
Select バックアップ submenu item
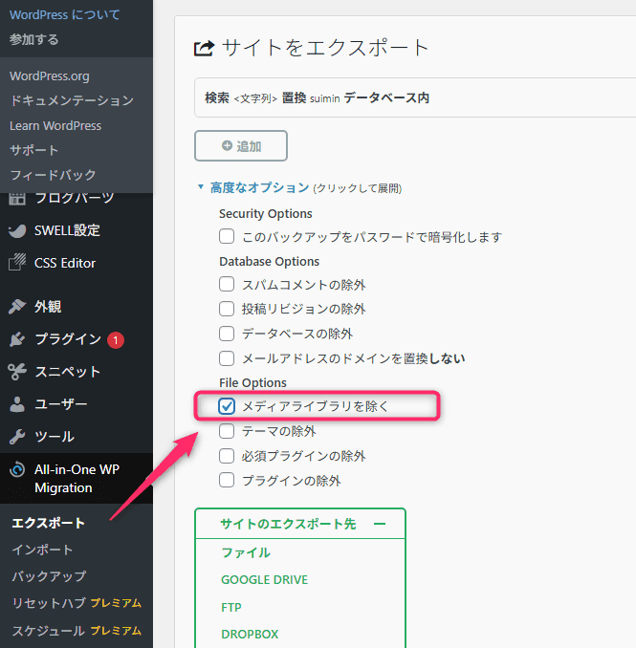click(x=49, y=576)
